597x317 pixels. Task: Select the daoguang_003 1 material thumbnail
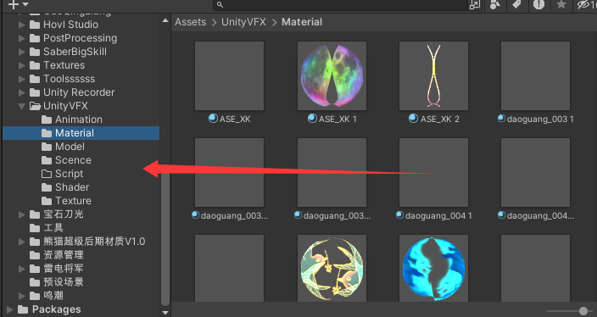[x=535, y=75]
